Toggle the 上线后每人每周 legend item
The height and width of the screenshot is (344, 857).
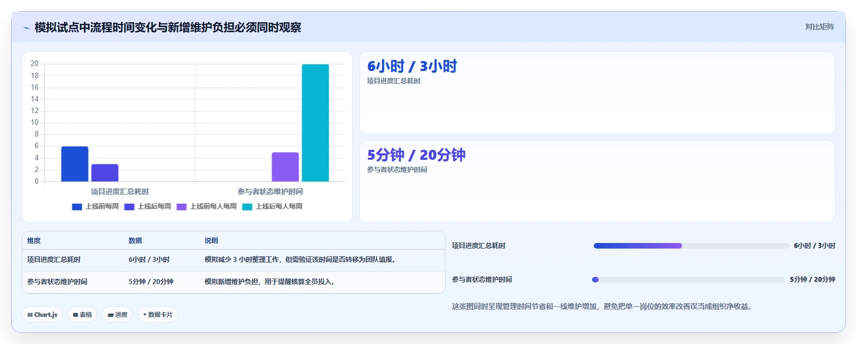pyautogui.click(x=272, y=206)
